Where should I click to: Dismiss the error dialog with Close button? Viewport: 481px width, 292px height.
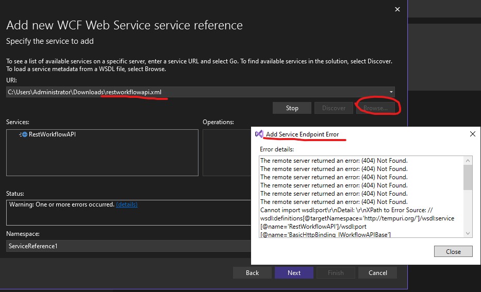pyautogui.click(x=453, y=252)
